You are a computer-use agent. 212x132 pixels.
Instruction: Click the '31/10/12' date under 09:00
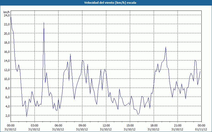pyautogui.click(x=82, y=129)
